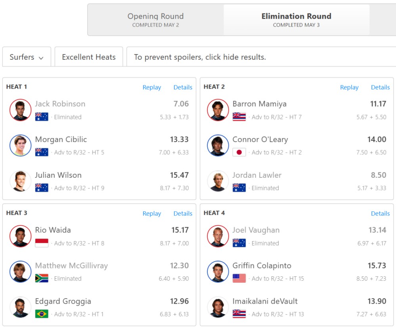Select the Elimination Round tab
Screen dimensions: 396x327
296,20
